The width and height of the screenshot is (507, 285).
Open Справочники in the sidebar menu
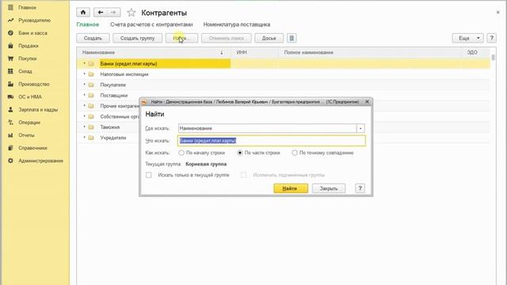(32, 148)
